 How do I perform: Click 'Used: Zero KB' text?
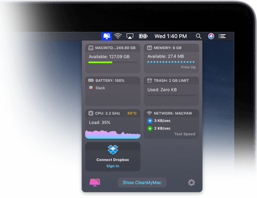(162, 90)
